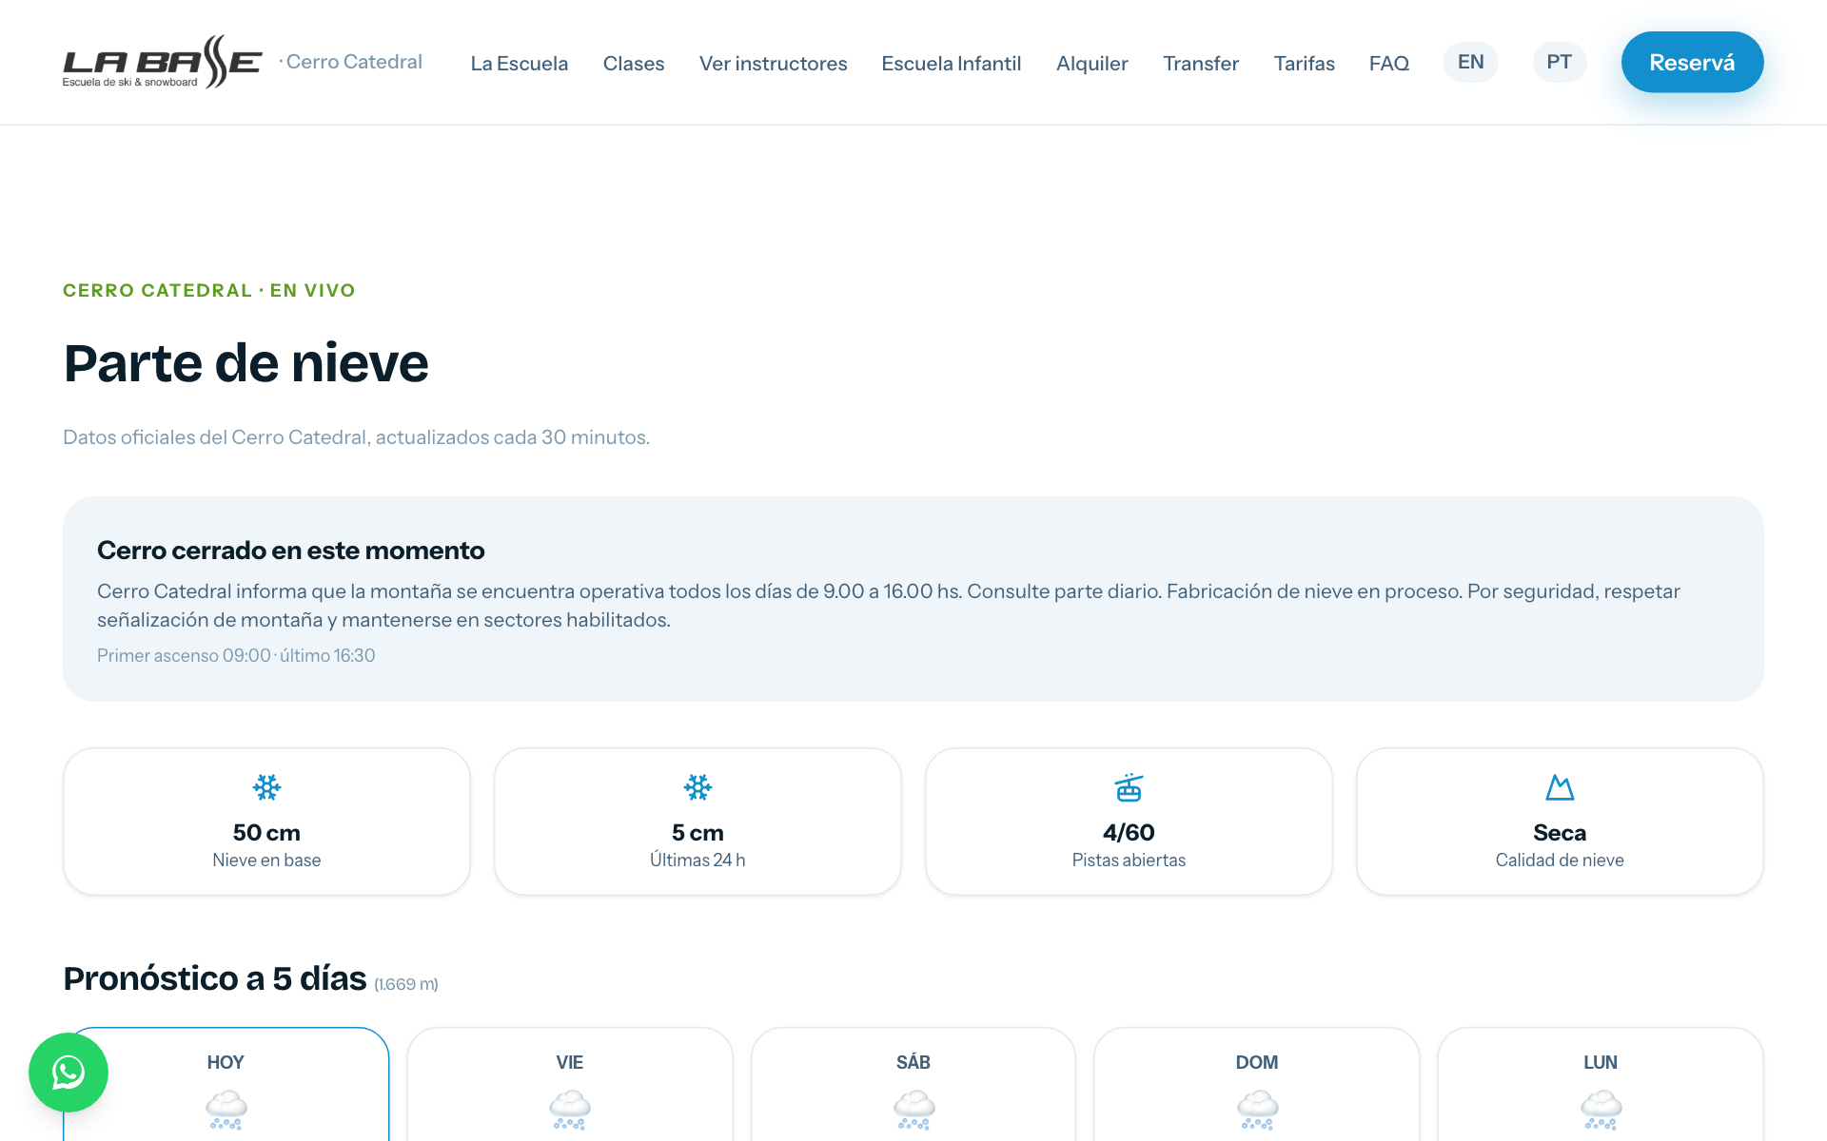The height and width of the screenshot is (1141, 1827).
Task: Open the FAQ page
Action: 1389,63
